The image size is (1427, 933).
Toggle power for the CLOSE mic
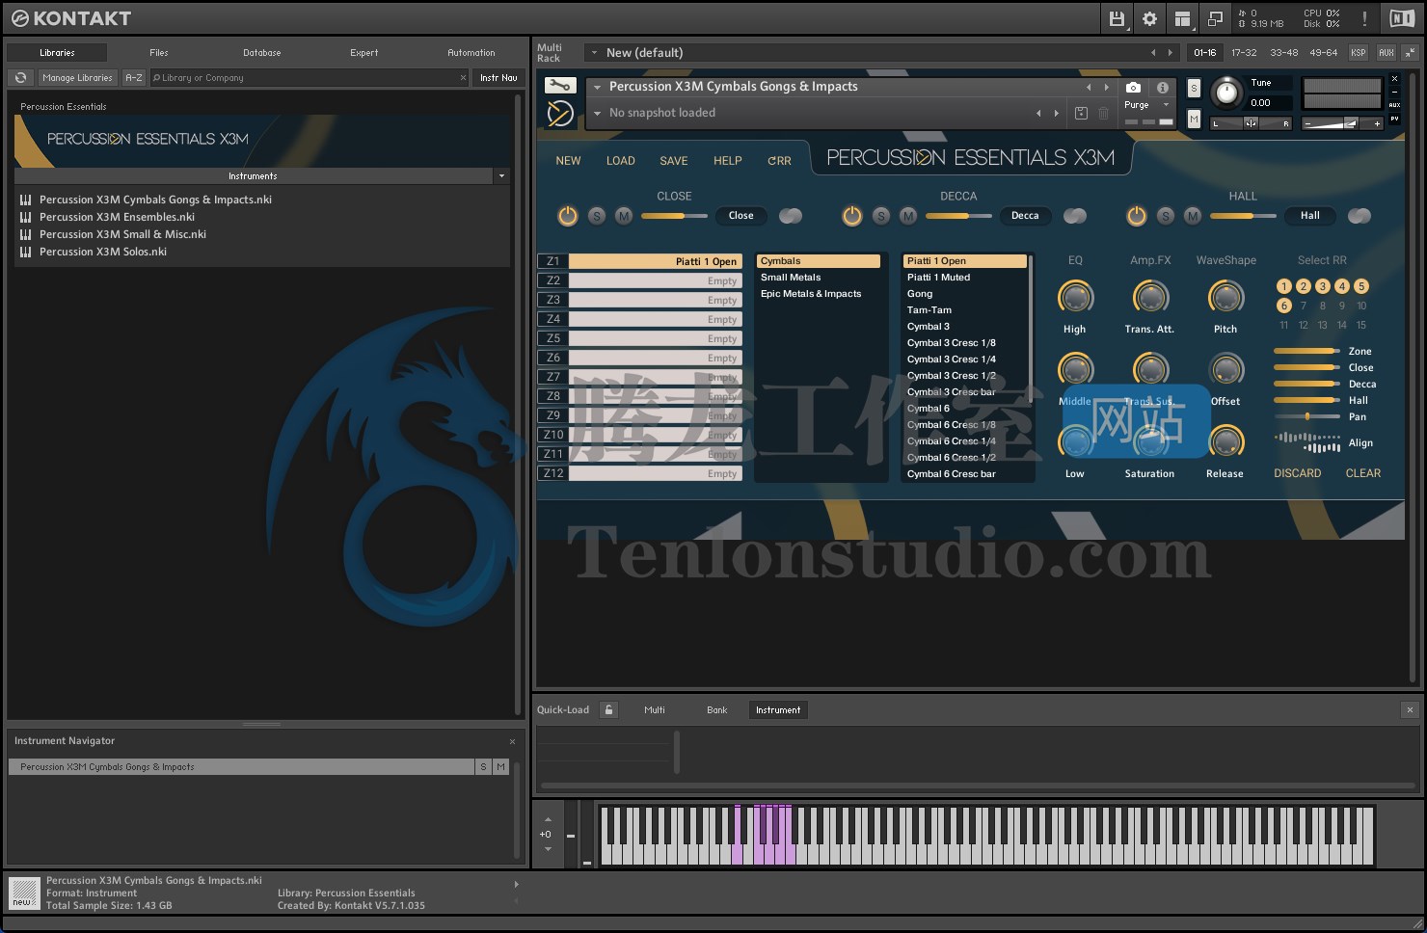(x=568, y=216)
